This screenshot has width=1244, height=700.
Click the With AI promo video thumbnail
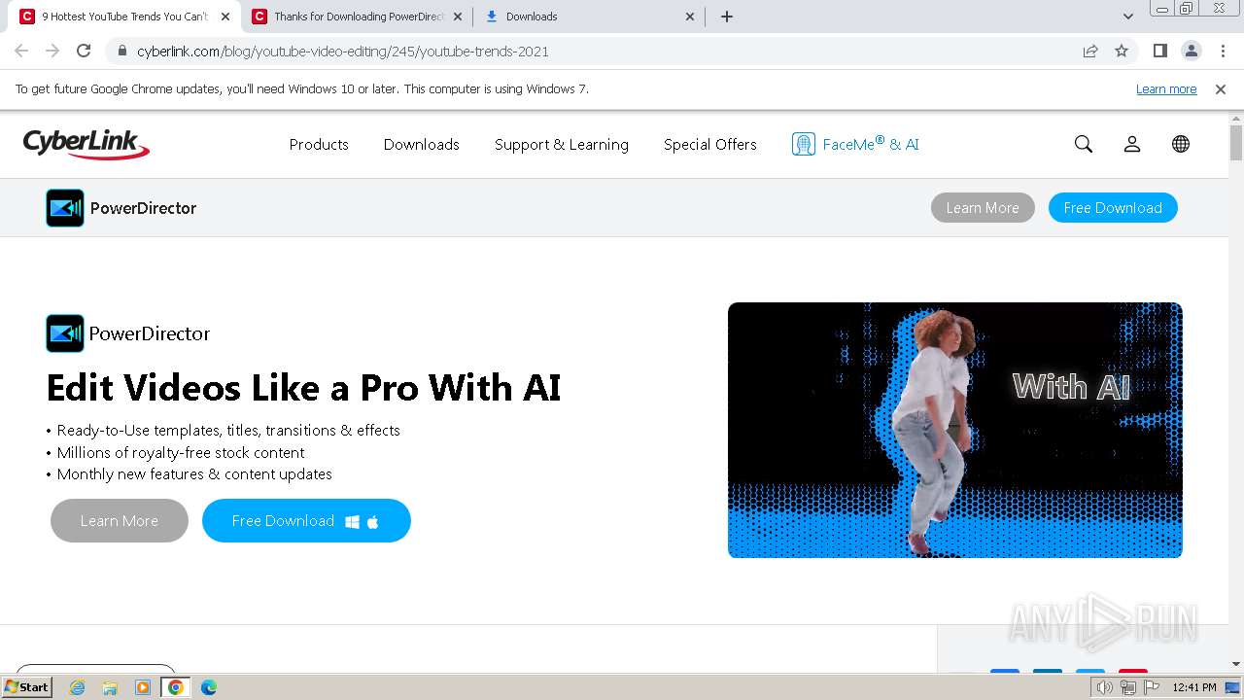pyautogui.click(x=955, y=430)
